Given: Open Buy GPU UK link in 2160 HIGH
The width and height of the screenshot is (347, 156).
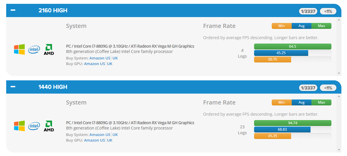Looking at the screenshot, I should point(110,64).
